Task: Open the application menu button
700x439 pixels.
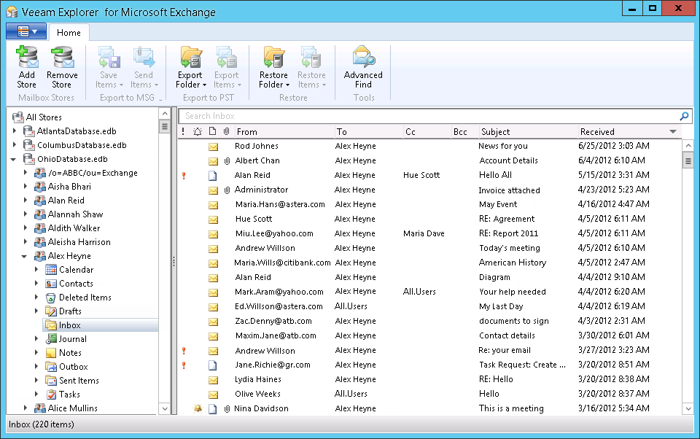Action: (x=26, y=31)
